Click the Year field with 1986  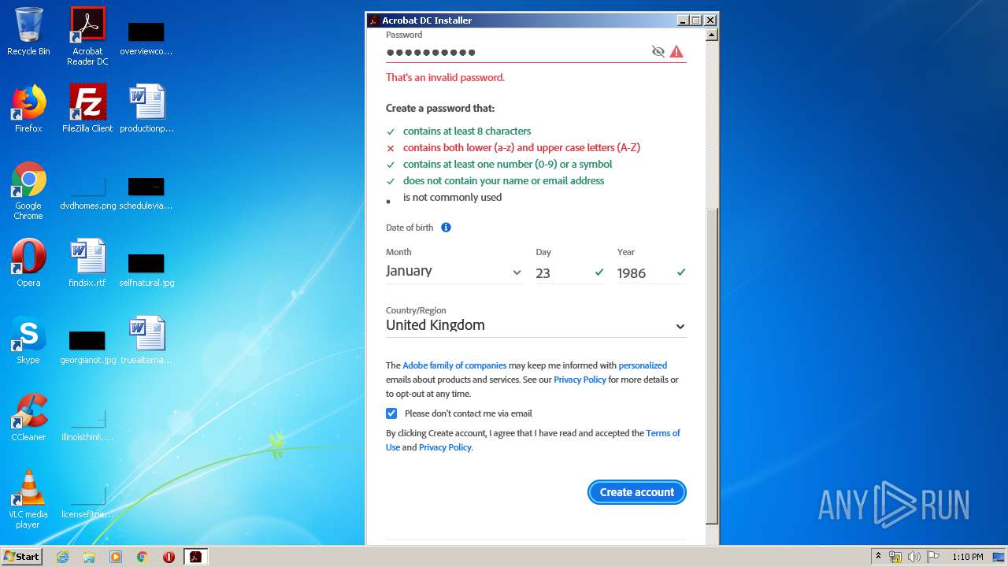(x=651, y=272)
